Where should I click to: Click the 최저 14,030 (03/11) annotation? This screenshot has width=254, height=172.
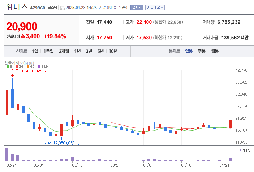62,143
